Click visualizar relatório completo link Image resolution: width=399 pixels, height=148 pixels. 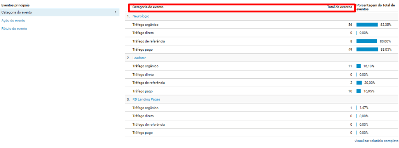377,140
